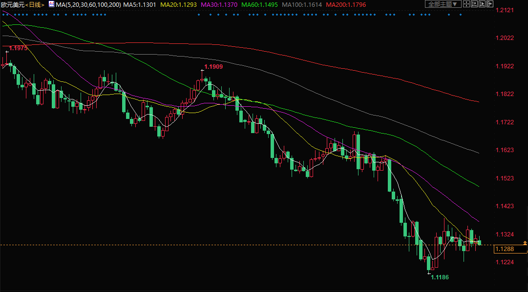This screenshot has width=528, height=292.
Task: Click the MA indicator chart icon
Action: coord(51,4)
